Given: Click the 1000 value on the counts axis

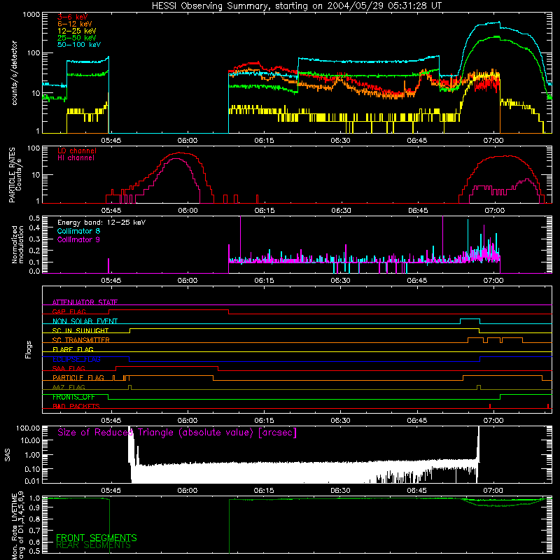Looking at the screenshot, I should pos(31,15).
